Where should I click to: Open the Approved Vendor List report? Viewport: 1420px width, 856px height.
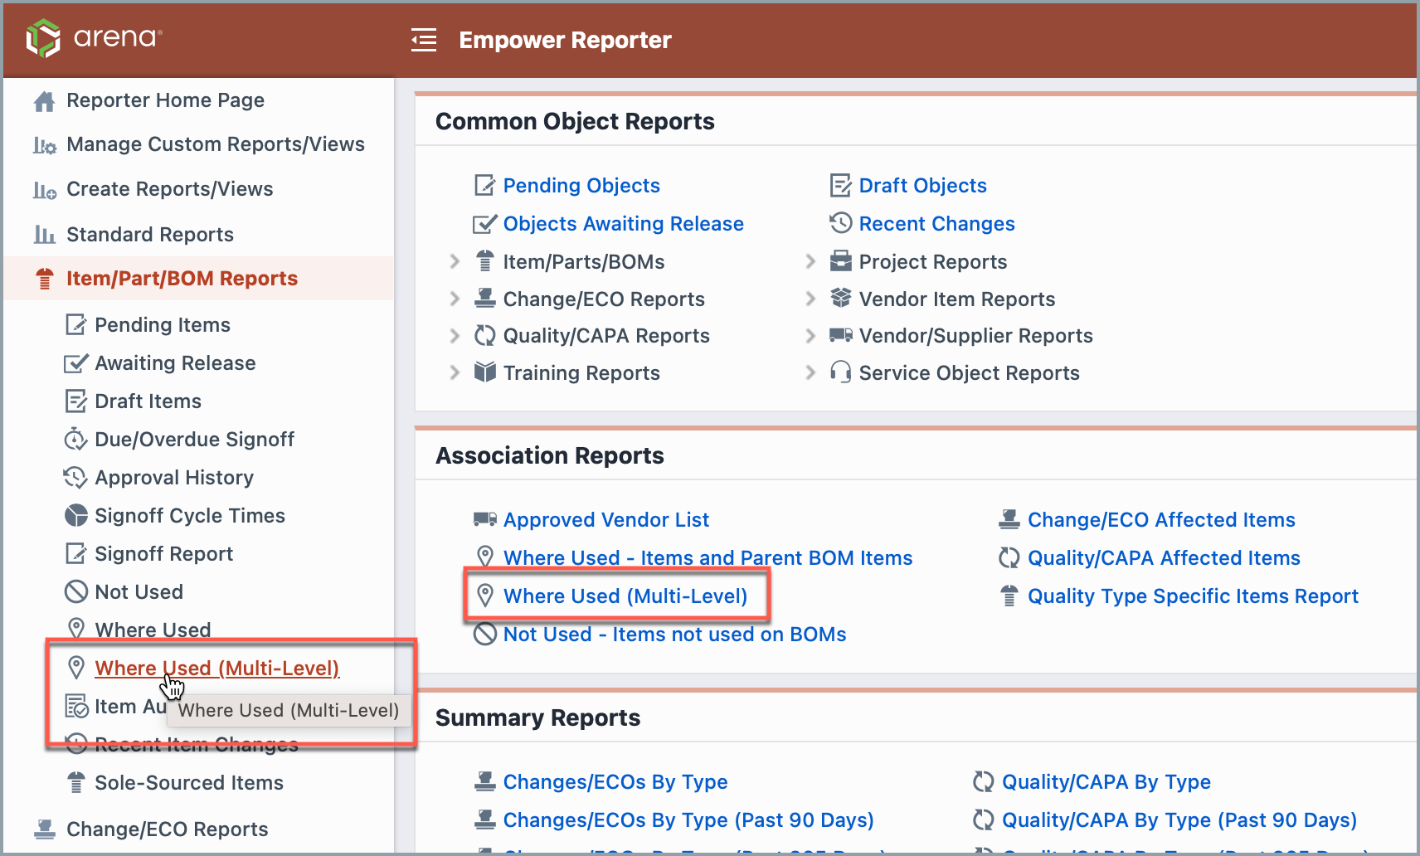605,519
